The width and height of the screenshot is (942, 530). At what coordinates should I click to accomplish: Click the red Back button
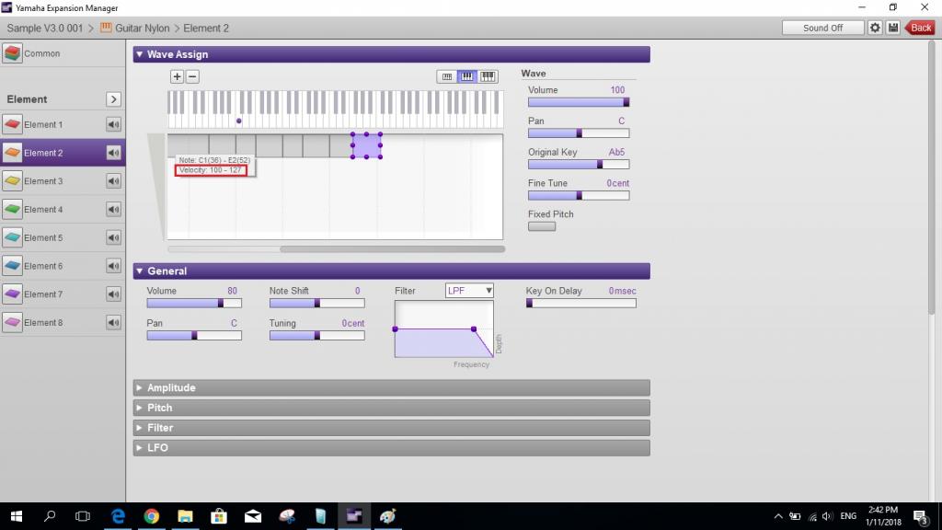920,28
